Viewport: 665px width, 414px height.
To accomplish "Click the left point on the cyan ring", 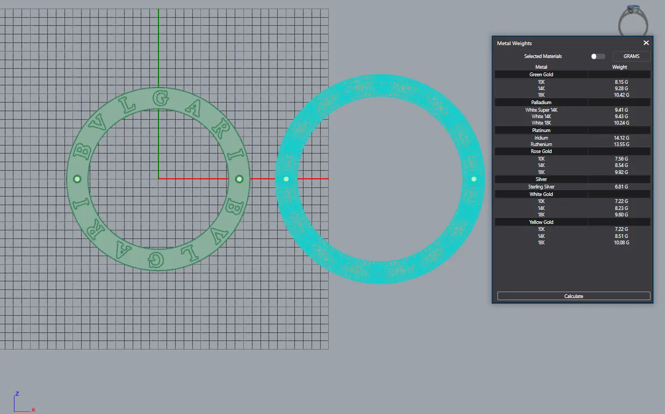I will 286,179.
